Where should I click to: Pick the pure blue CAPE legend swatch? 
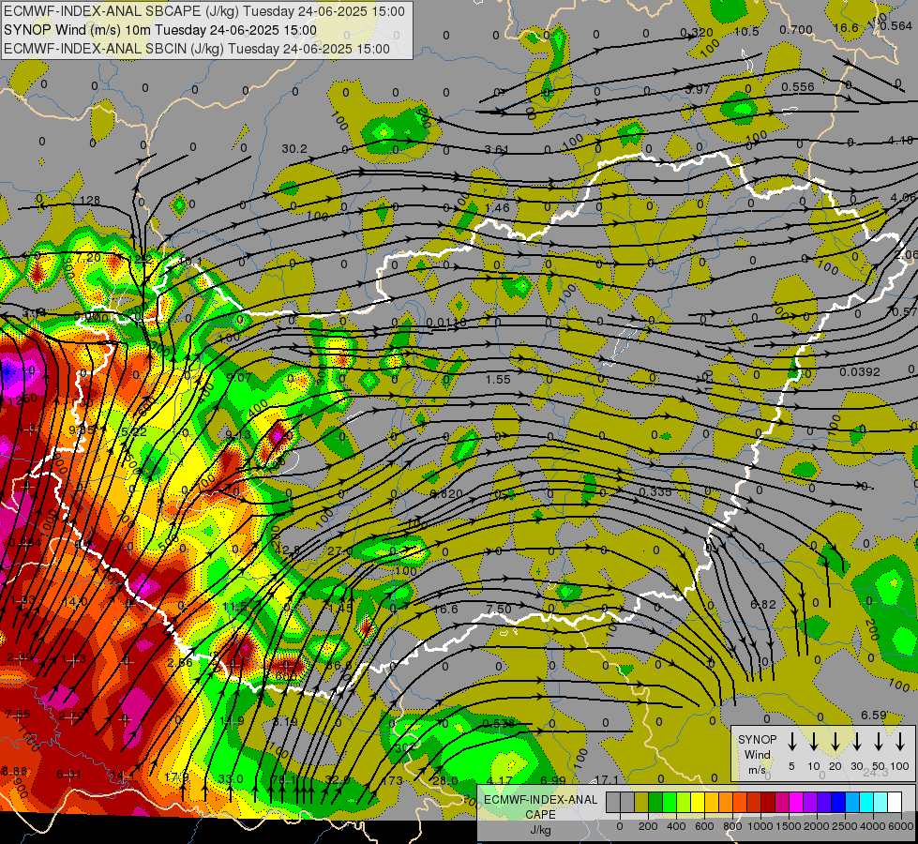838,802
